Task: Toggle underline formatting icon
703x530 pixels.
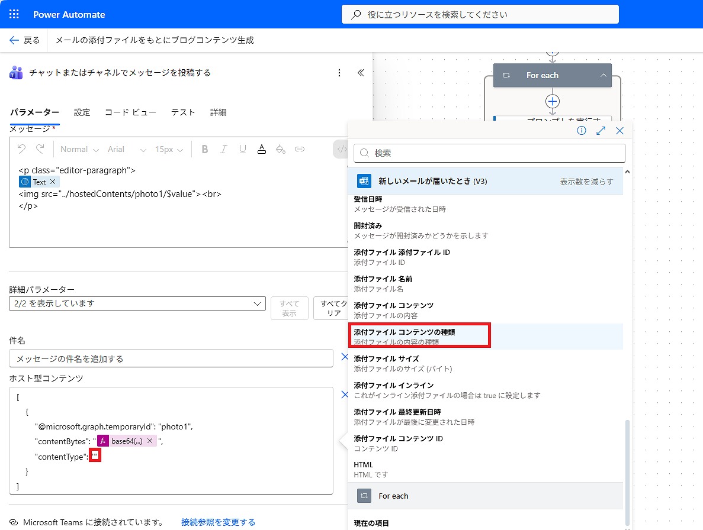Action: click(242, 150)
